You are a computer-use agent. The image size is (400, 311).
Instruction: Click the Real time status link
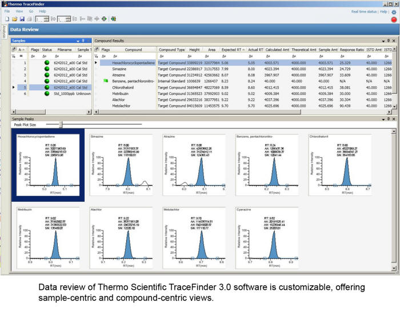(364, 12)
